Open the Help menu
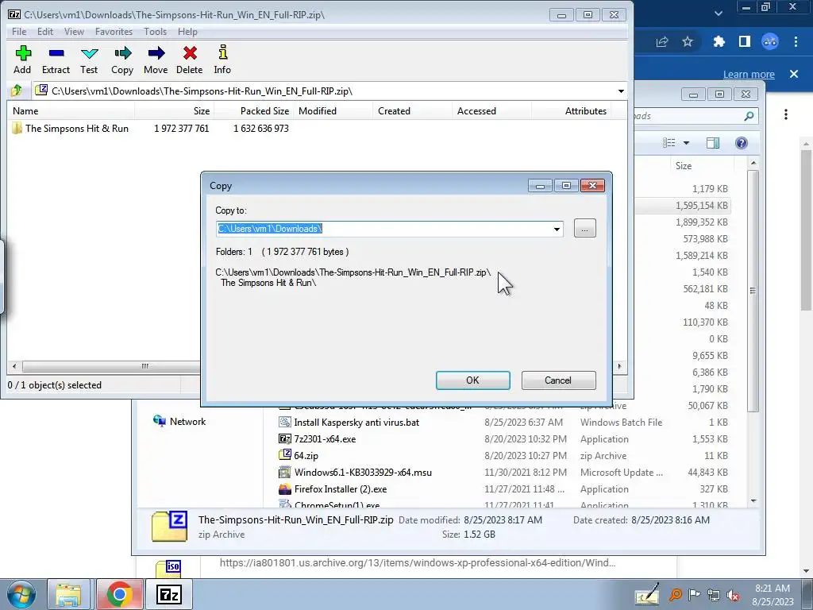 click(187, 32)
